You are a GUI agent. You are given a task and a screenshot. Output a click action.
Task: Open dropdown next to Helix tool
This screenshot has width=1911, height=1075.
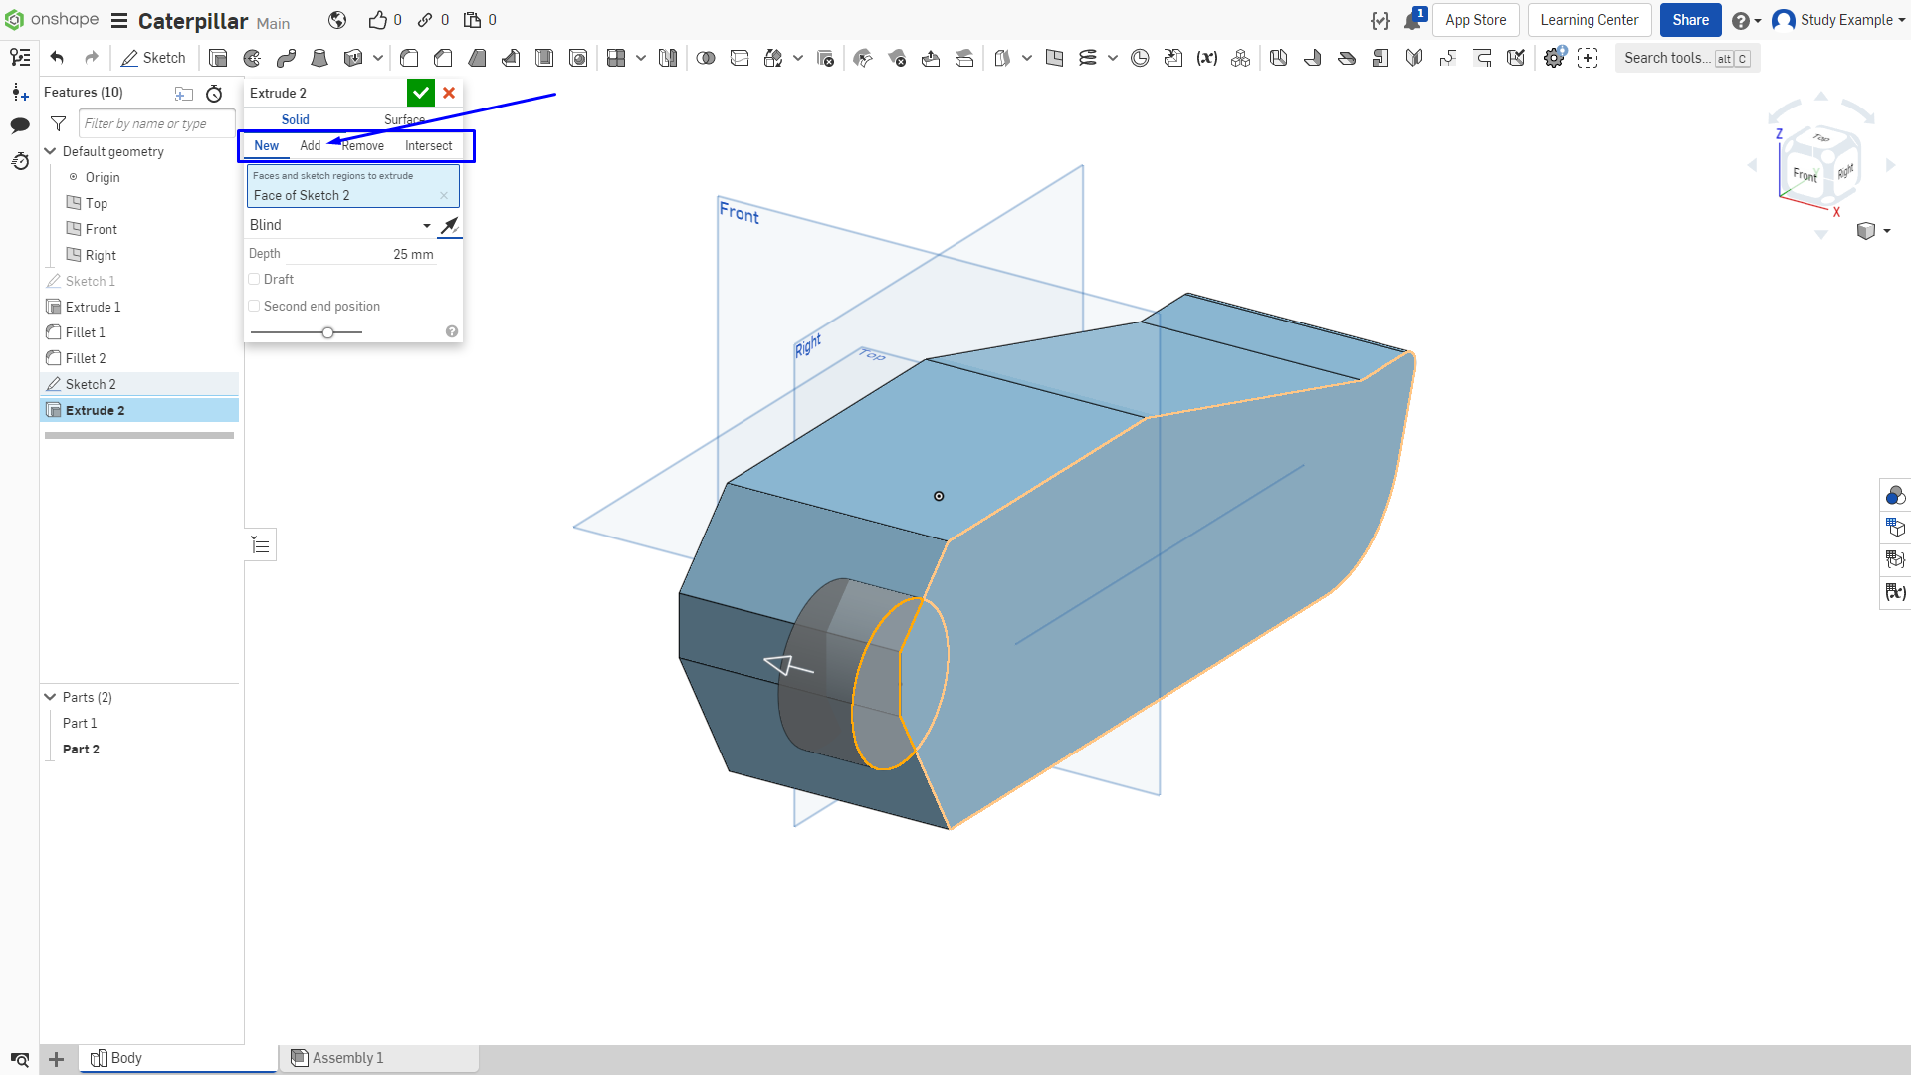tap(1113, 58)
